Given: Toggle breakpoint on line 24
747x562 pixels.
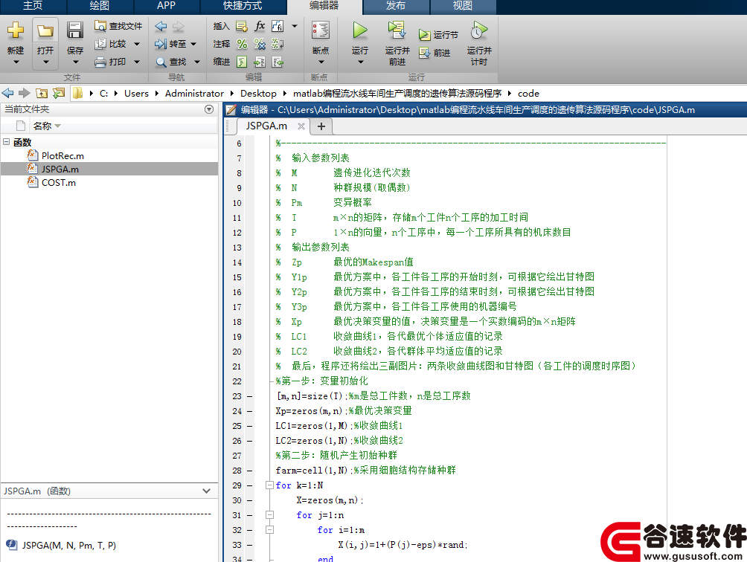Looking at the screenshot, I should (250, 411).
